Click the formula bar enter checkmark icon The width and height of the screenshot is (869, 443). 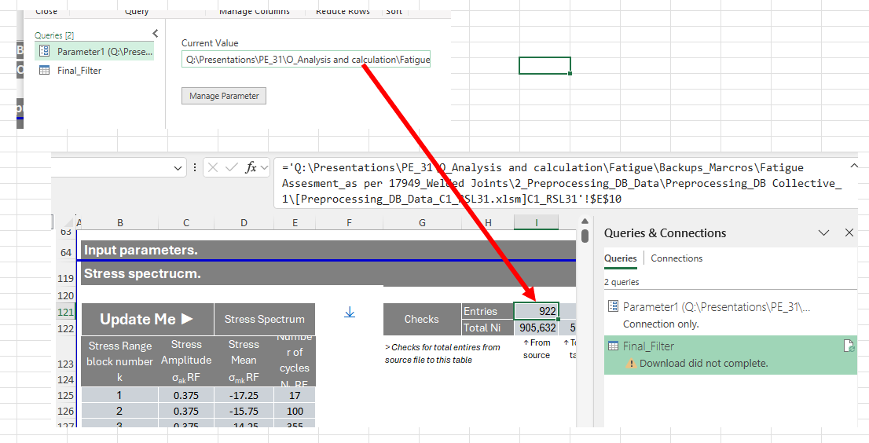coord(232,167)
